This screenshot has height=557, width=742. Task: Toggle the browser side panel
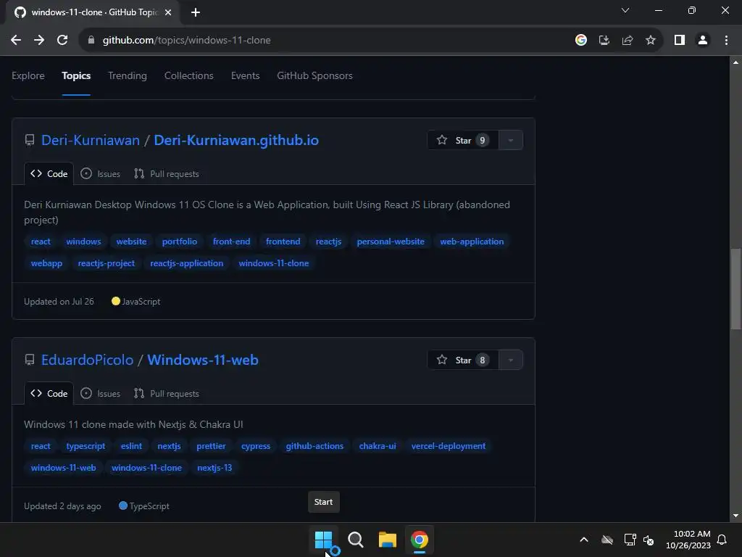[x=680, y=41]
